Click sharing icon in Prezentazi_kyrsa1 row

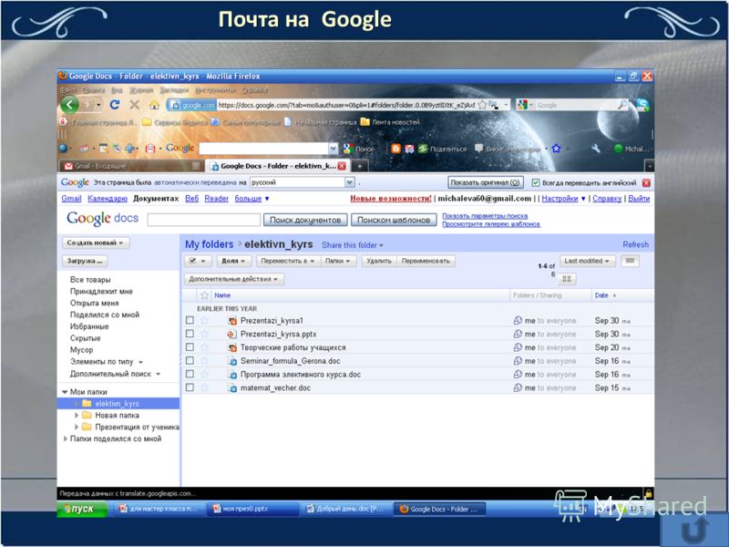(x=518, y=321)
